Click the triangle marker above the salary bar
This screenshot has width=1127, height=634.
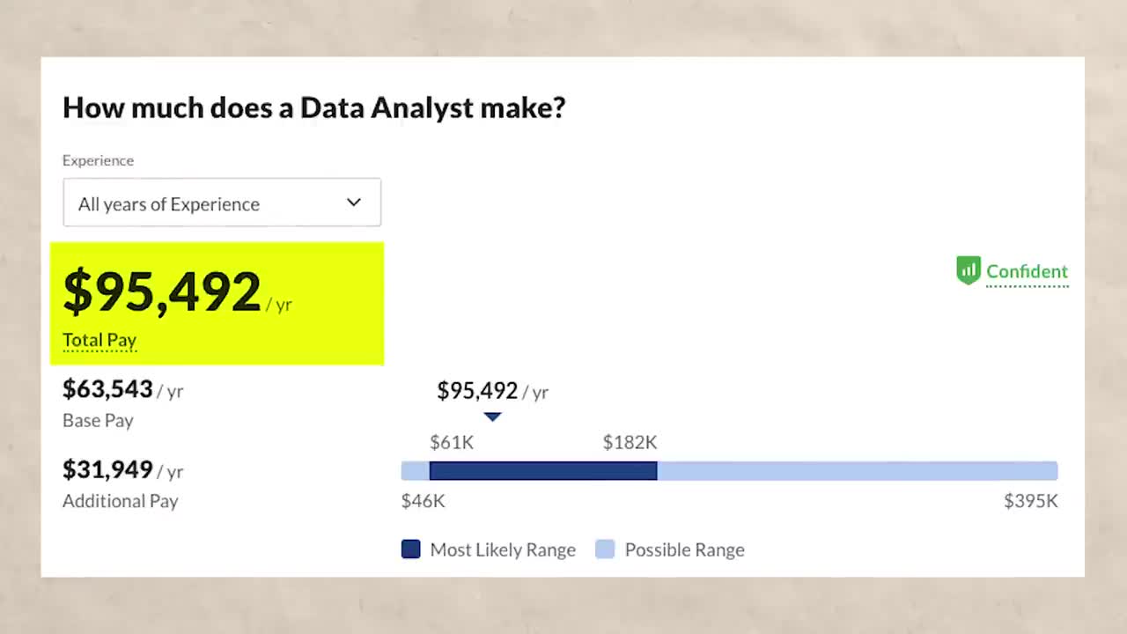pyautogui.click(x=493, y=417)
